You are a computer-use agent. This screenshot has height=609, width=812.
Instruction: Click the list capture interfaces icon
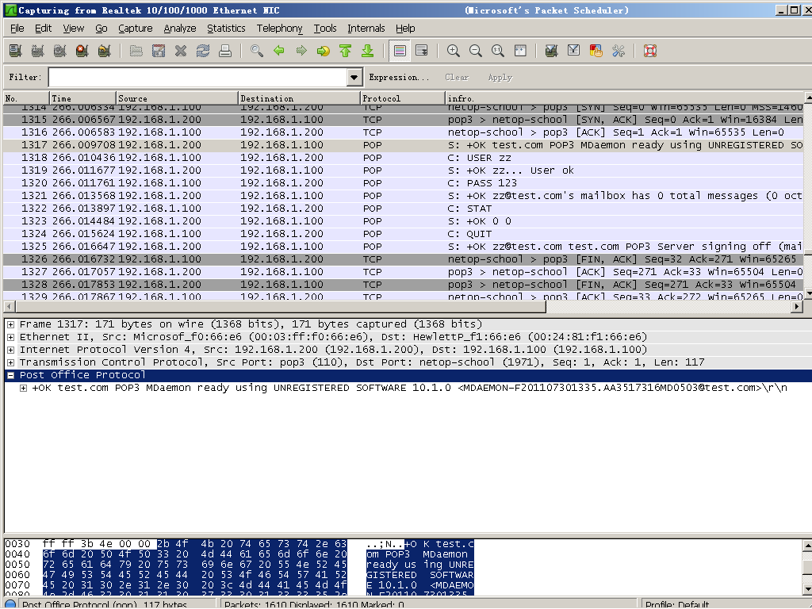pos(15,51)
